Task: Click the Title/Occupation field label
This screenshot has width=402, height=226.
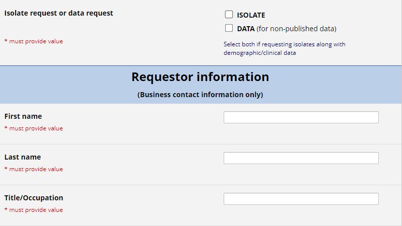Action: (x=34, y=198)
